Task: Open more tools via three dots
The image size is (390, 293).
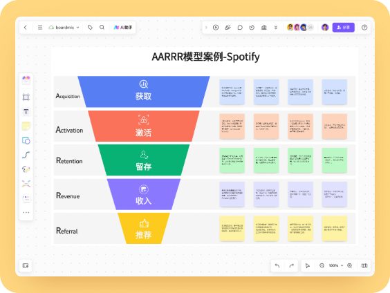Action: click(x=26, y=212)
